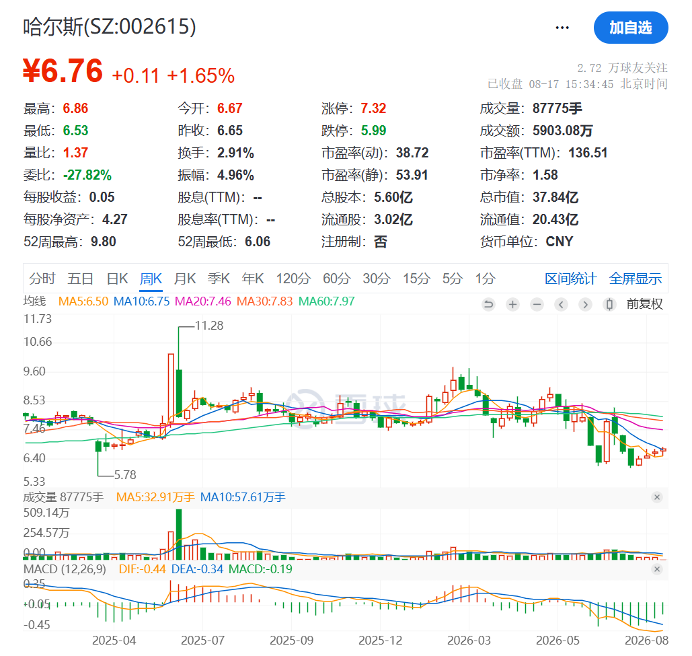Screen dimensions: 692x656
Task: Close the 成交量 volume indicator panel
Action: (x=657, y=497)
